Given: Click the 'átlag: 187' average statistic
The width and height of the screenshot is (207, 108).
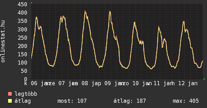Looking at the screenshot, I should pyautogui.click(x=130, y=101).
